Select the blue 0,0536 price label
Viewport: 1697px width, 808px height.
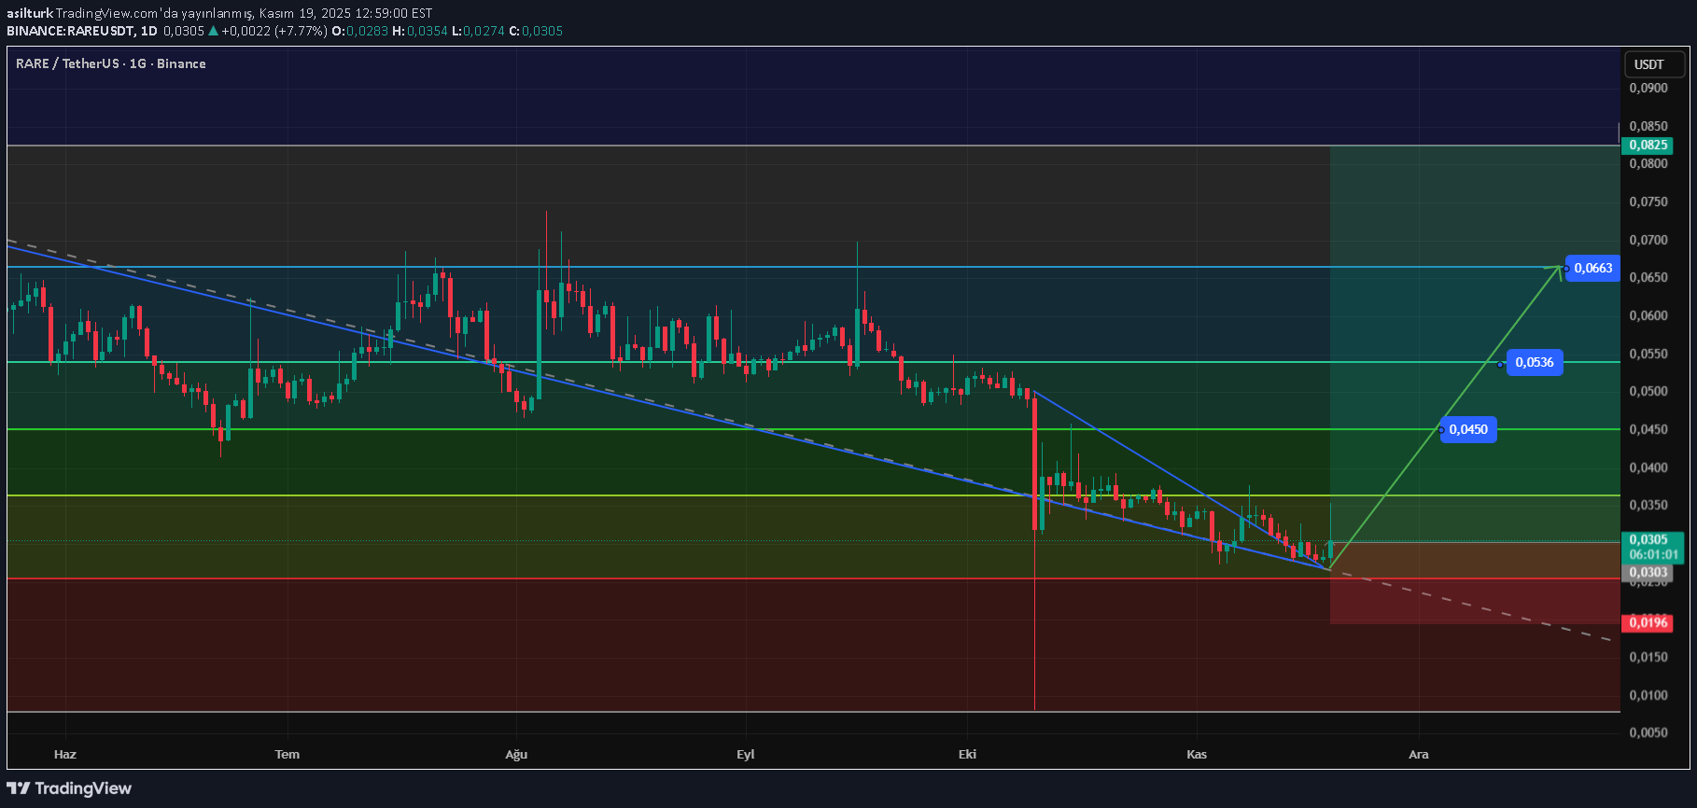pyautogui.click(x=1534, y=363)
